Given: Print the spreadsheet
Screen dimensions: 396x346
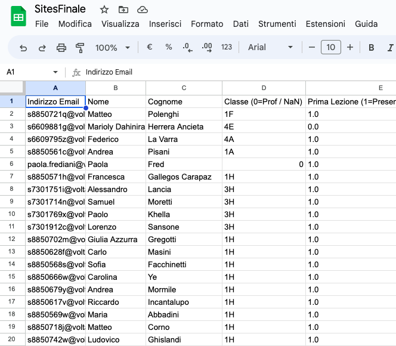Looking at the screenshot, I should (61, 48).
